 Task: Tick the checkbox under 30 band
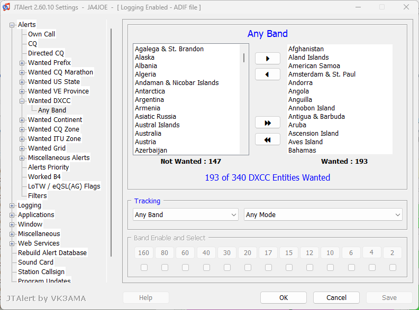click(x=227, y=267)
